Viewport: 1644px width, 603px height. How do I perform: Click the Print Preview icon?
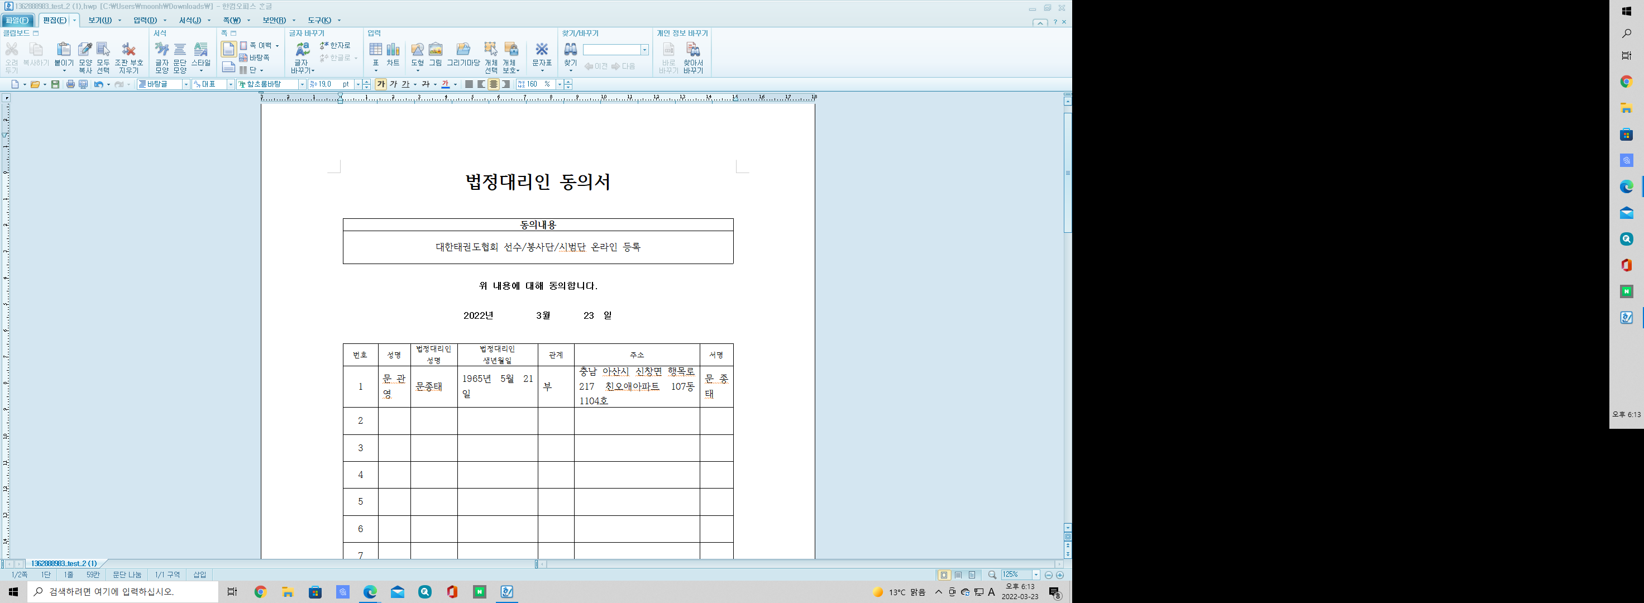(x=83, y=84)
